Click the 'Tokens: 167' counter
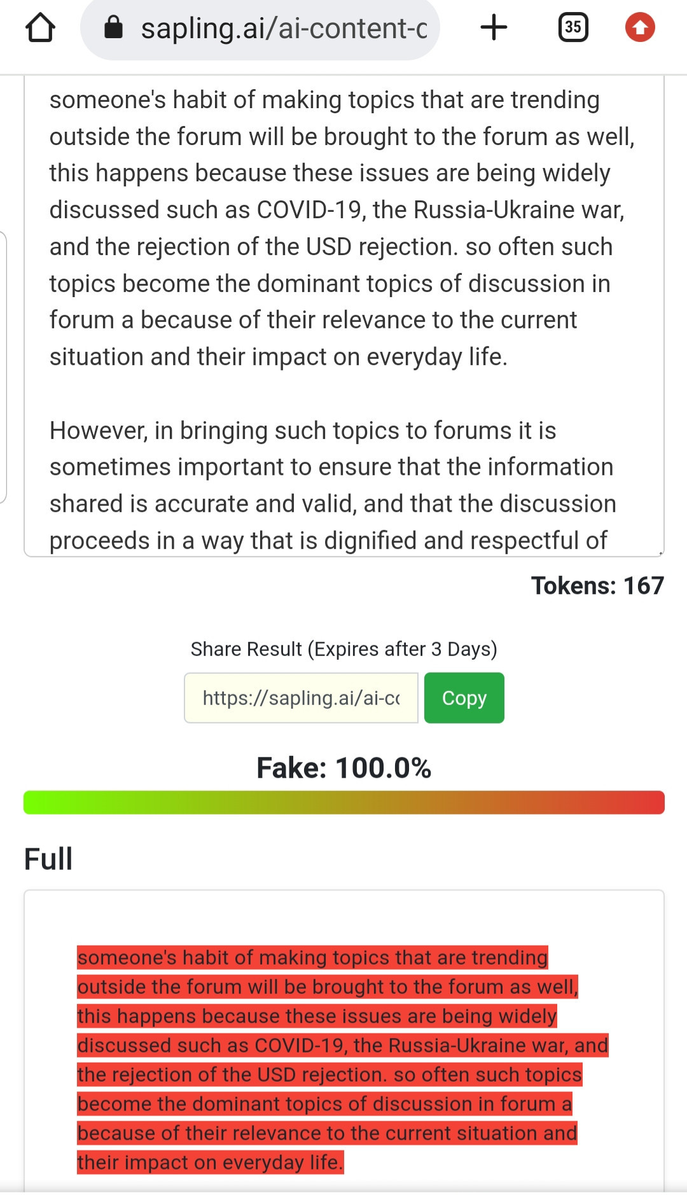This screenshot has width=687, height=1195. (597, 585)
